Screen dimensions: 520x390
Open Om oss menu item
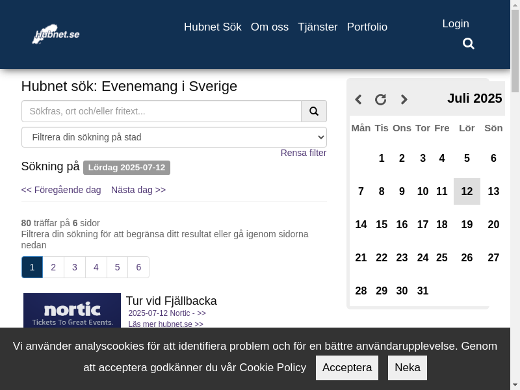point(270,27)
